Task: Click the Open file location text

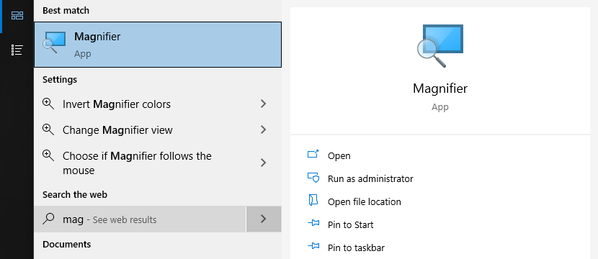Action: (x=365, y=202)
